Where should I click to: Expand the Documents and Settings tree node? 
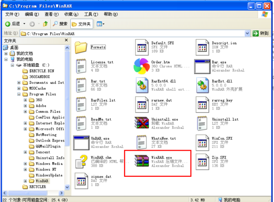19,82
